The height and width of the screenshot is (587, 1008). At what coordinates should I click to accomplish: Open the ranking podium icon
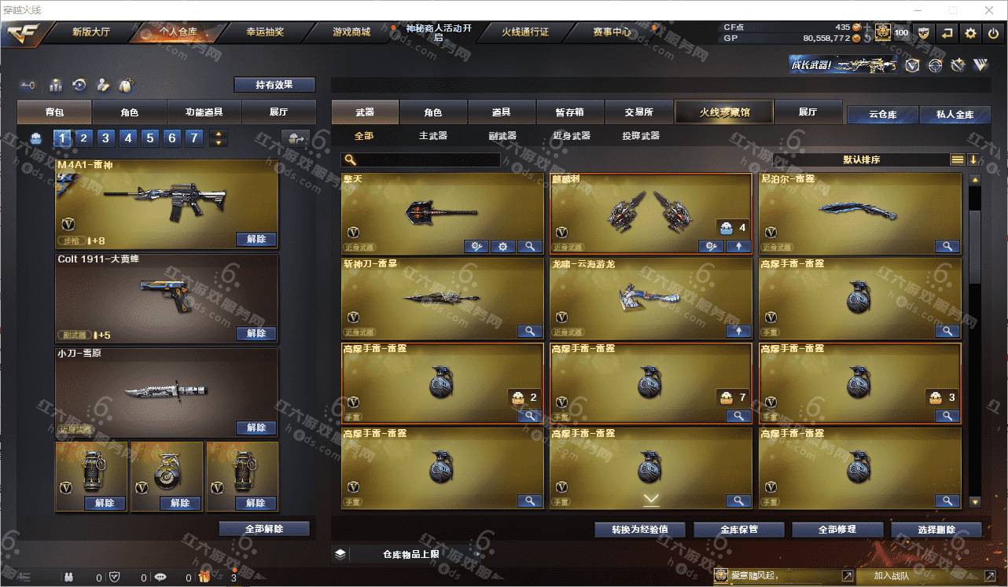(56, 85)
